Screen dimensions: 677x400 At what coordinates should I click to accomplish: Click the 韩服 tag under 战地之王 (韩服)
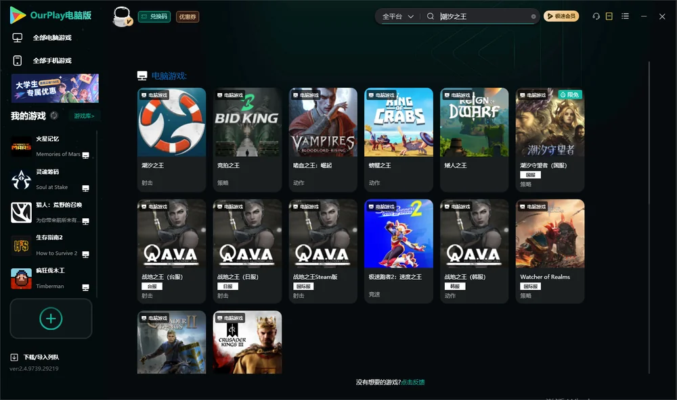(455, 286)
